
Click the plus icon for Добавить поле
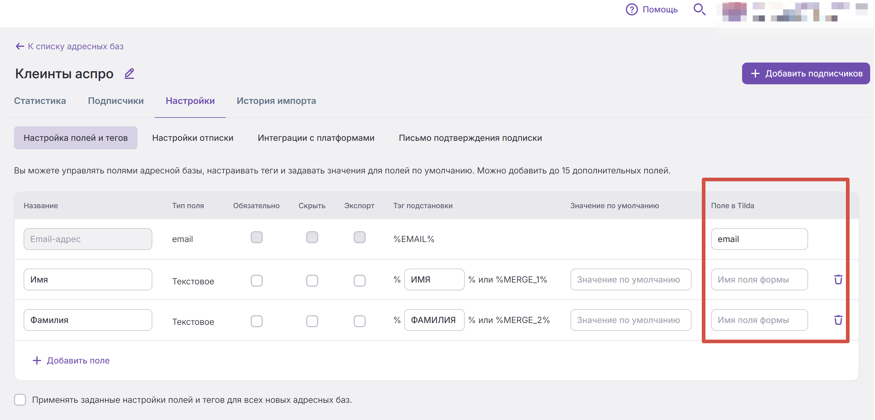pos(37,360)
